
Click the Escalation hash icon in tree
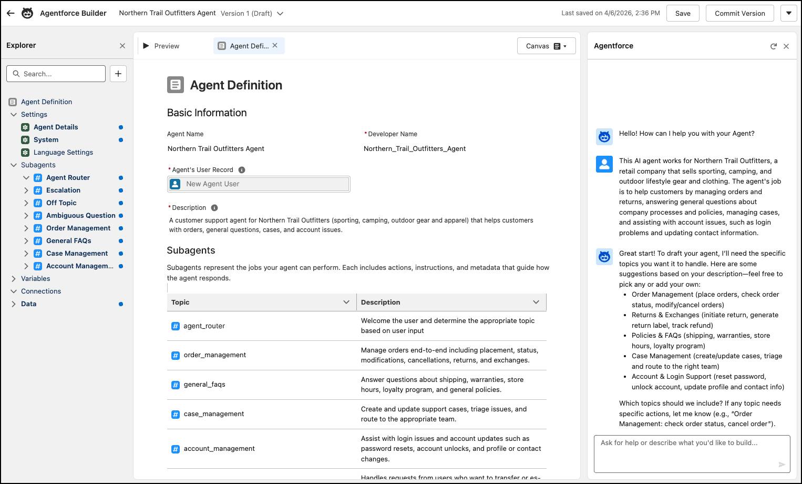click(x=38, y=190)
